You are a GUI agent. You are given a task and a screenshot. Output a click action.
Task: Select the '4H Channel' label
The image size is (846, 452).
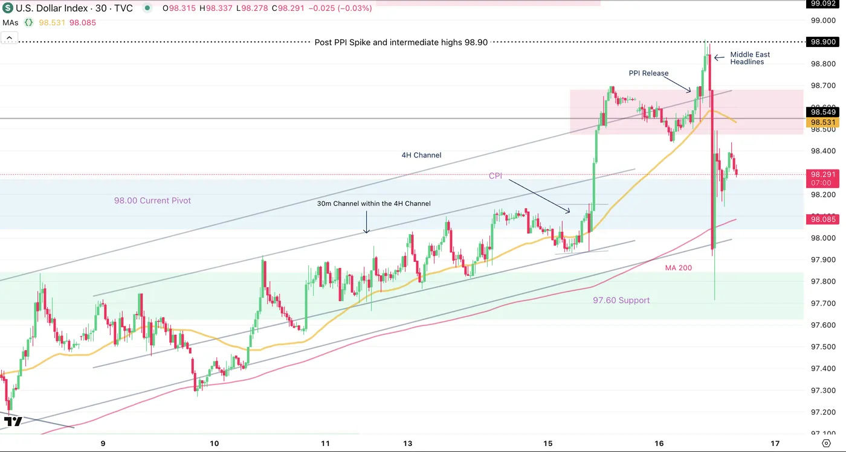(x=421, y=155)
